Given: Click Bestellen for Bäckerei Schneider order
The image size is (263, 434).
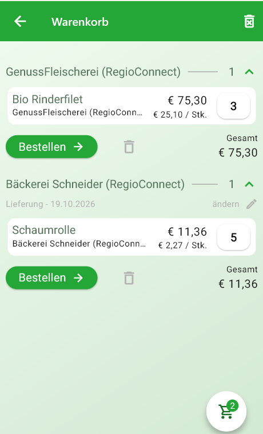Looking at the screenshot, I should (x=51, y=277).
